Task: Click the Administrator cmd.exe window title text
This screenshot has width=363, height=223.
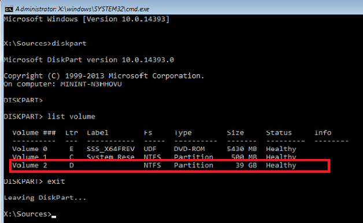Action: point(82,9)
